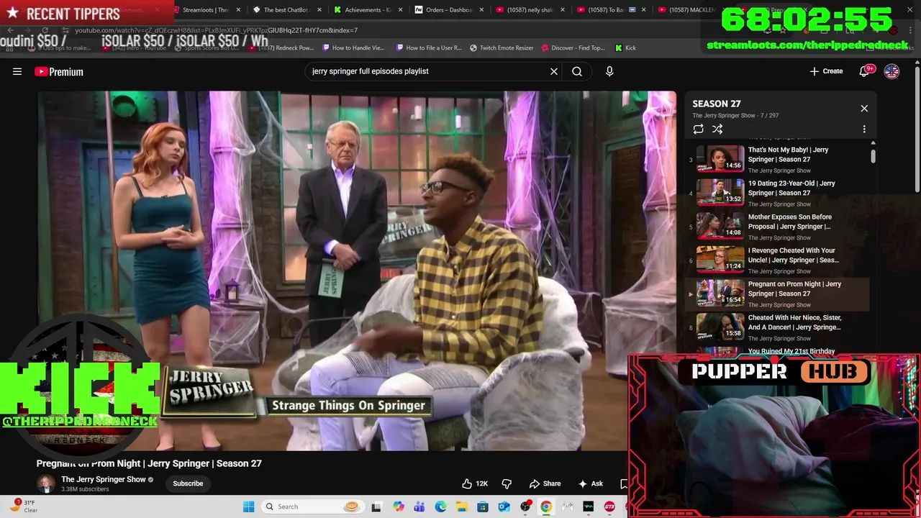Viewport: 921px width, 518px height.
Task: Open the playlist three-dot options menu
Action: (x=864, y=129)
